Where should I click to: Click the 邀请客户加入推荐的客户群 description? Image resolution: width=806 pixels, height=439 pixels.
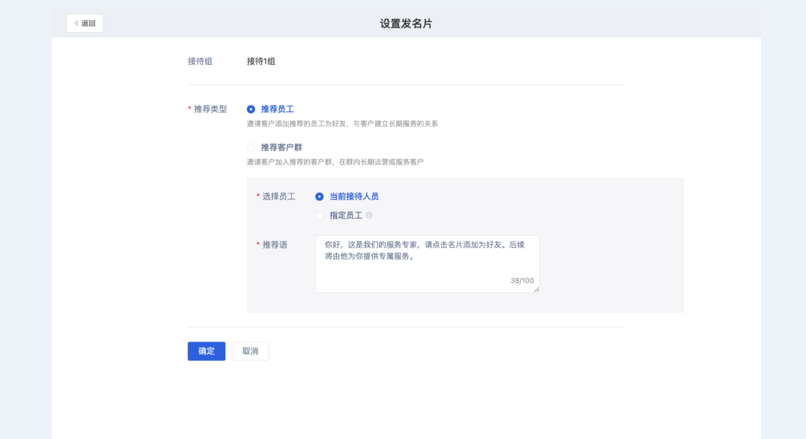click(x=335, y=162)
